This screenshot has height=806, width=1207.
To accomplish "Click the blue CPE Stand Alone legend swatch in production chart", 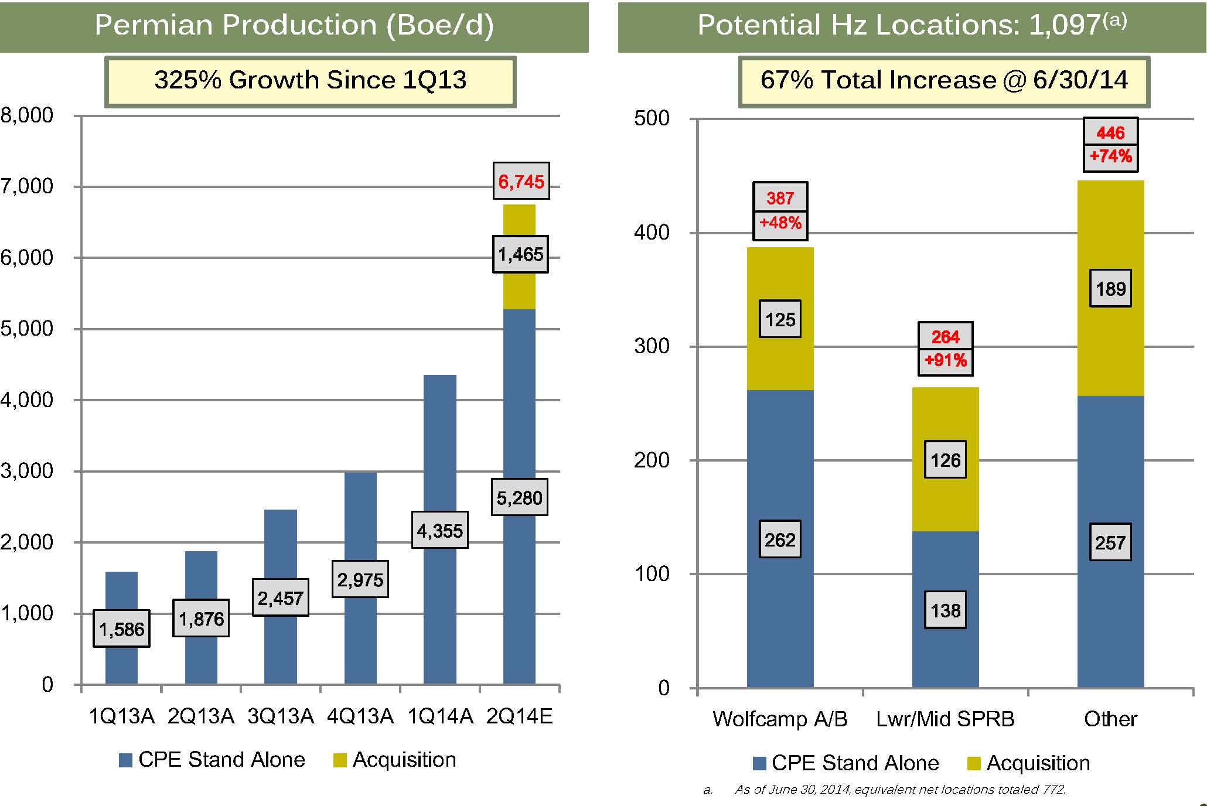I will coord(125,760).
